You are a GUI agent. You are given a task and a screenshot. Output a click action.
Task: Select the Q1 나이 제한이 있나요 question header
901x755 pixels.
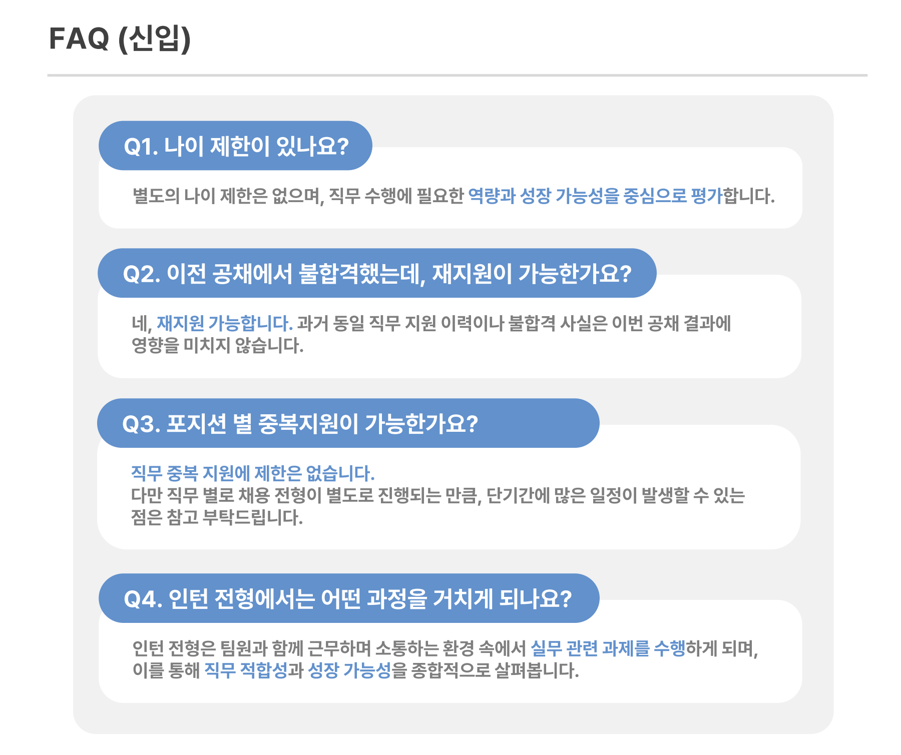click(x=236, y=146)
